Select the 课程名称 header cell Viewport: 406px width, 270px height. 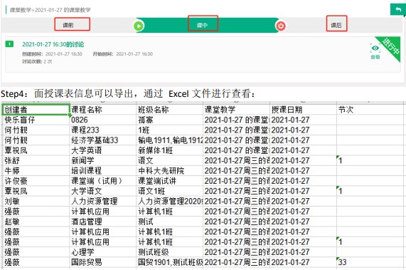[x=103, y=110]
